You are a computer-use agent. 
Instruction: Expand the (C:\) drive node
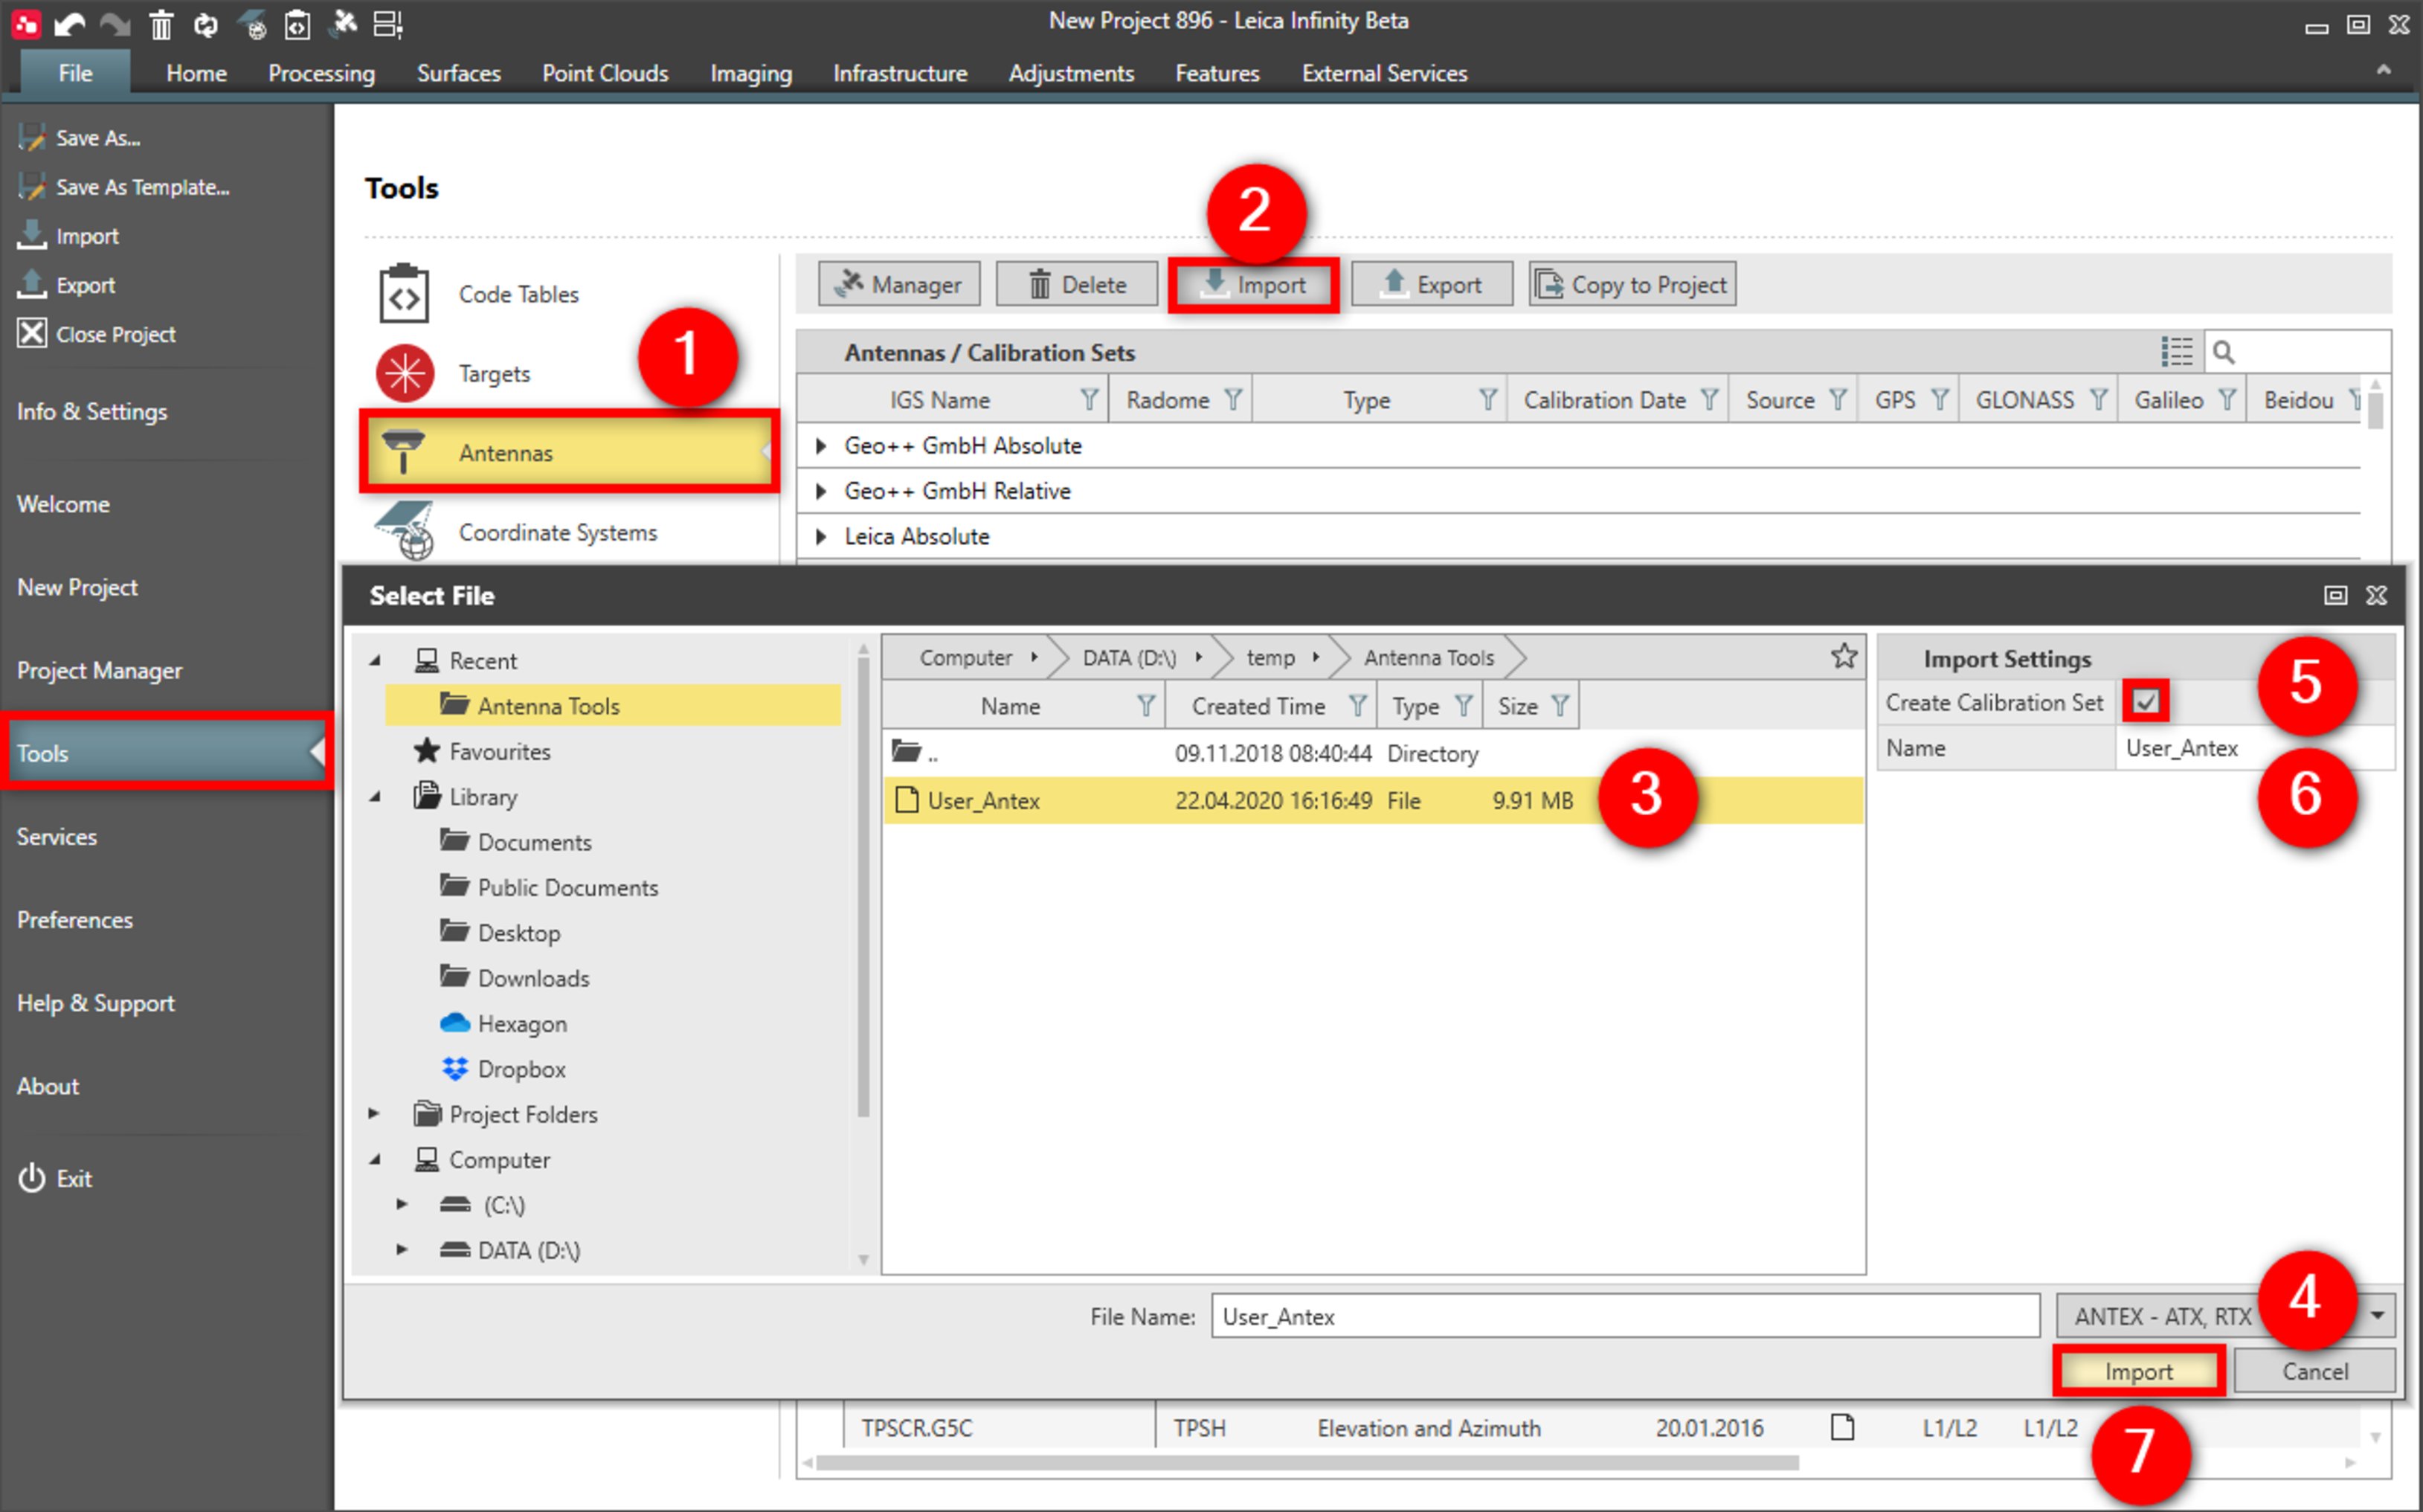pyautogui.click(x=402, y=1204)
